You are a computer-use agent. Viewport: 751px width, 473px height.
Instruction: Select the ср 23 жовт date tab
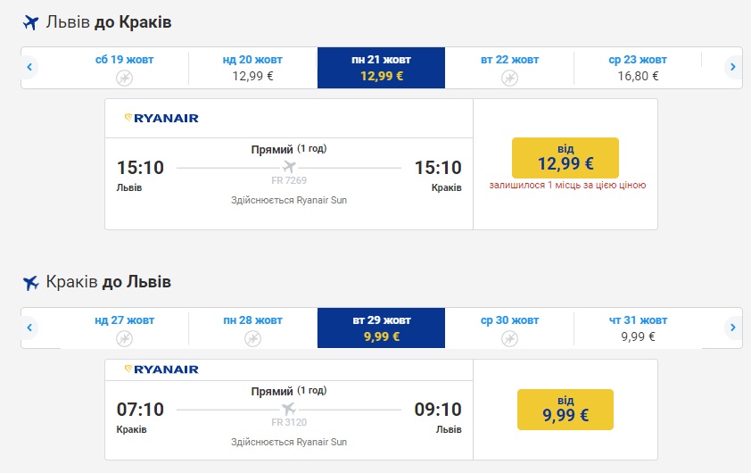point(638,68)
